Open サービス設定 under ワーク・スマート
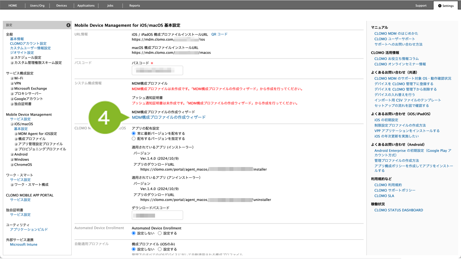461x259 pixels. click(20, 180)
